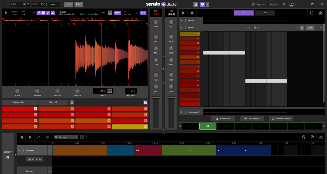The image size is (327, 174).
Task: Collapse the Soul G track lane
Action: (x=321, y=28)
